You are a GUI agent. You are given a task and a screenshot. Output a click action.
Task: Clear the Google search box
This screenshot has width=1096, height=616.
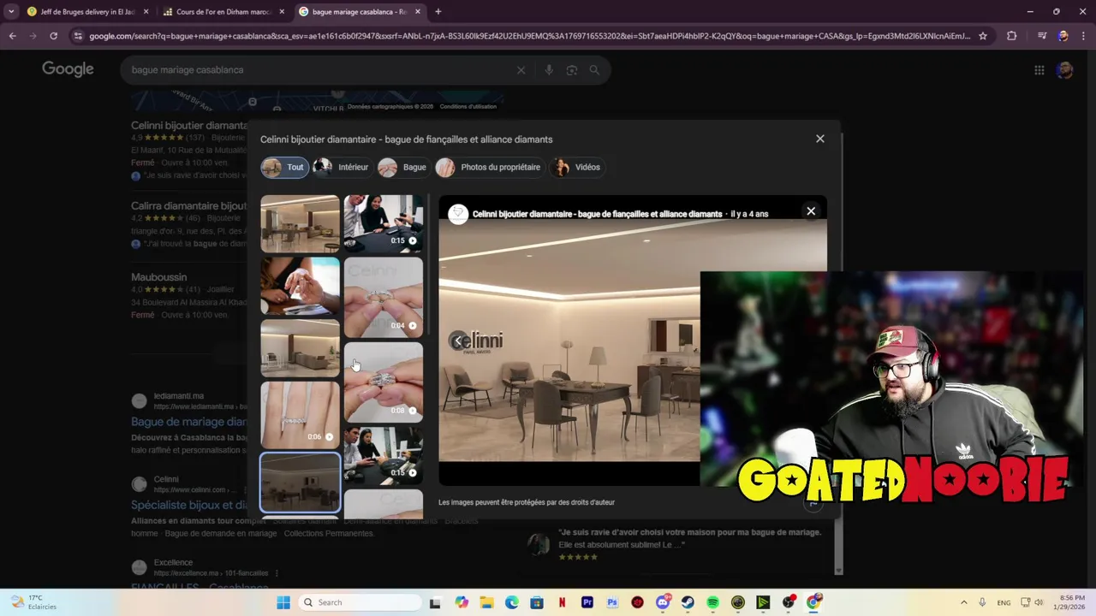[x=521, y=70]
